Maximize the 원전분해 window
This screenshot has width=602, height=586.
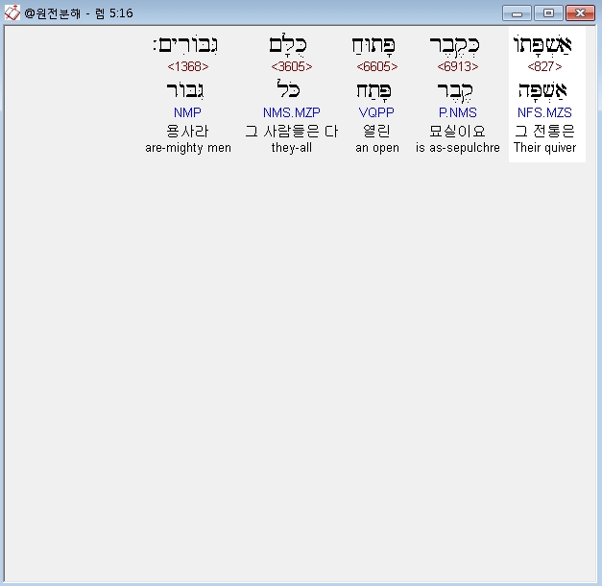pos(548,13)
